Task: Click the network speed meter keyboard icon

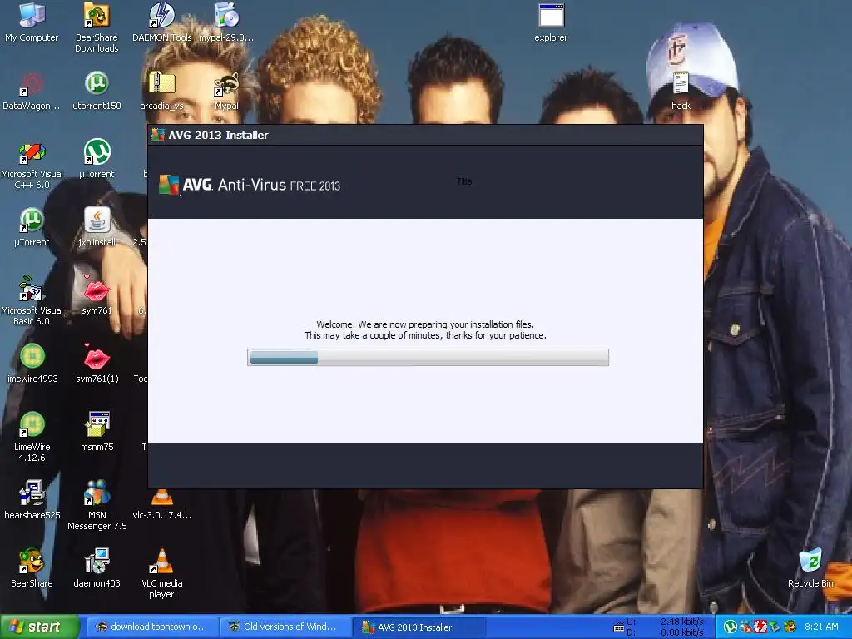Action: pyautogui.click(x=618, y=627)
